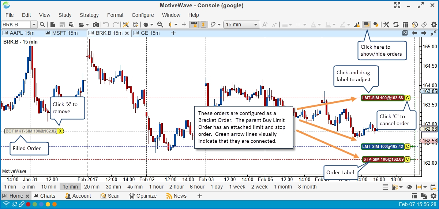The width and height of the screenshot is (439, 209).
Task: Go to previous tab with left arrow
Action: 415,33
